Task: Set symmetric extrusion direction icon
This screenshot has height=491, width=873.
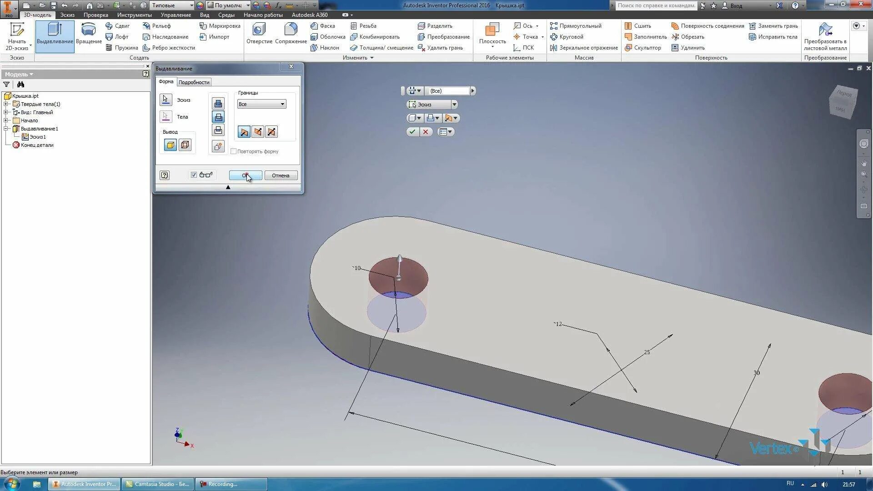Action: 271,132
